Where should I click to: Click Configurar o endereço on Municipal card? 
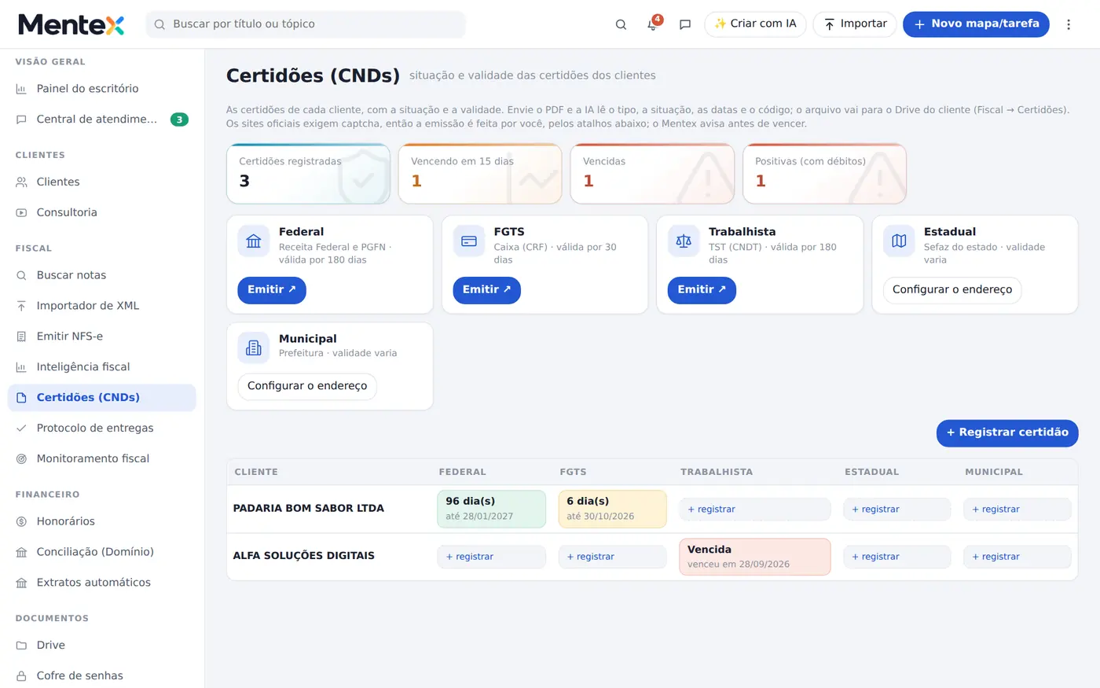coord(307,386)
